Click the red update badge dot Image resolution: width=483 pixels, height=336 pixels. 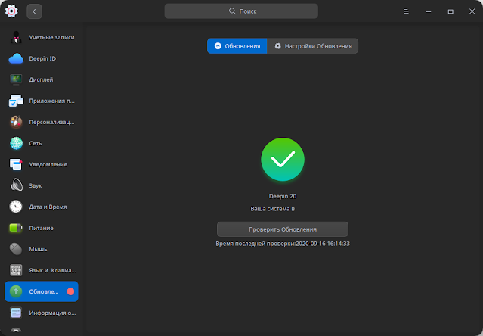pos(70,291)
